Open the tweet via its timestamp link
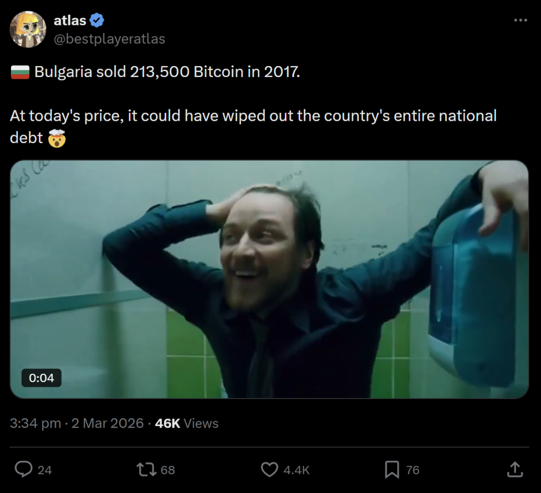The image size is (541, 493). [79, 423]
